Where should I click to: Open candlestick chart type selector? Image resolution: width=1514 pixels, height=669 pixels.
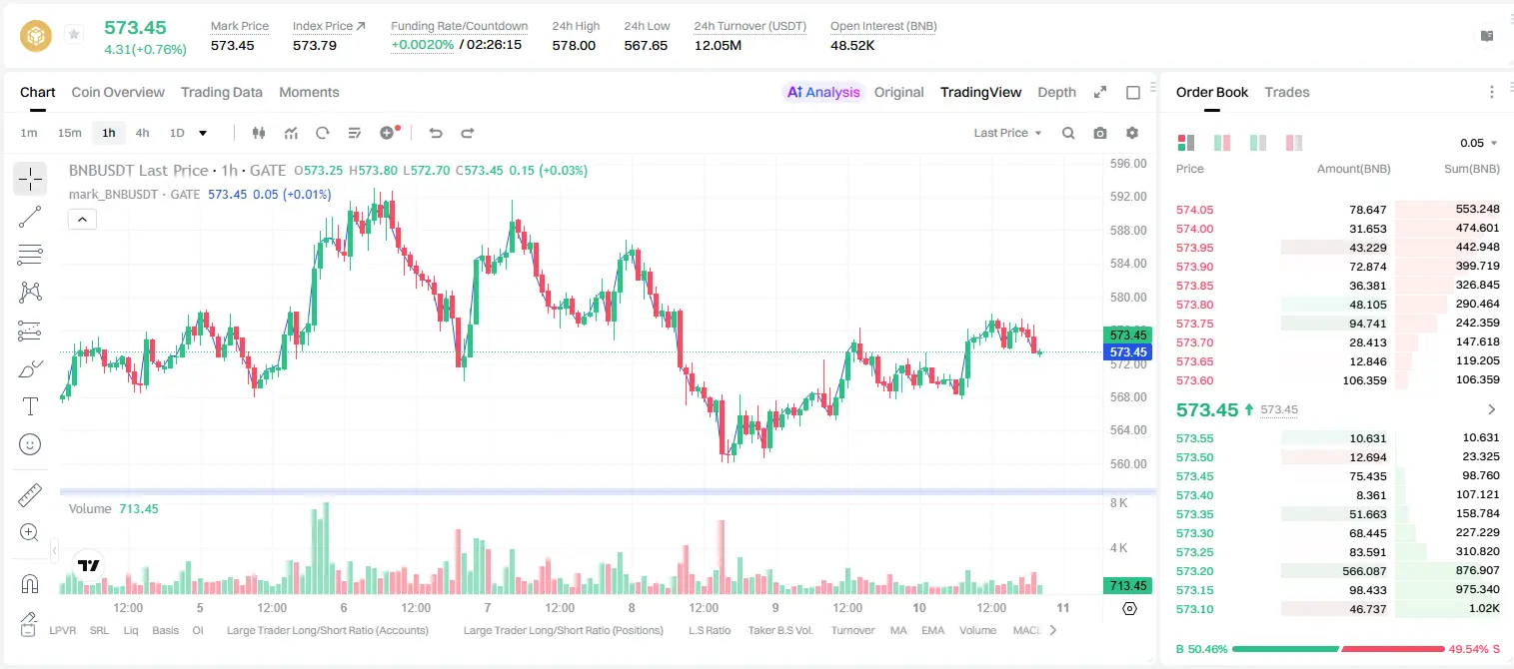[x=259, y=133]
